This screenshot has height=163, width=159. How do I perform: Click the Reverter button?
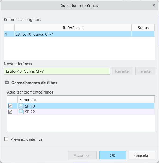click(x=122, y=71)
